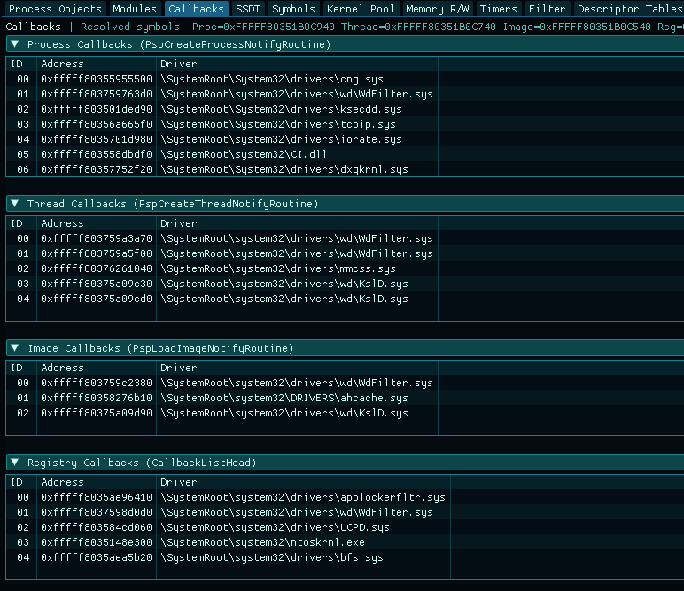Click the Image Callbacks ID column header
Image resolution: width=684 pixels, height=591 pixels.
(21, 368)
